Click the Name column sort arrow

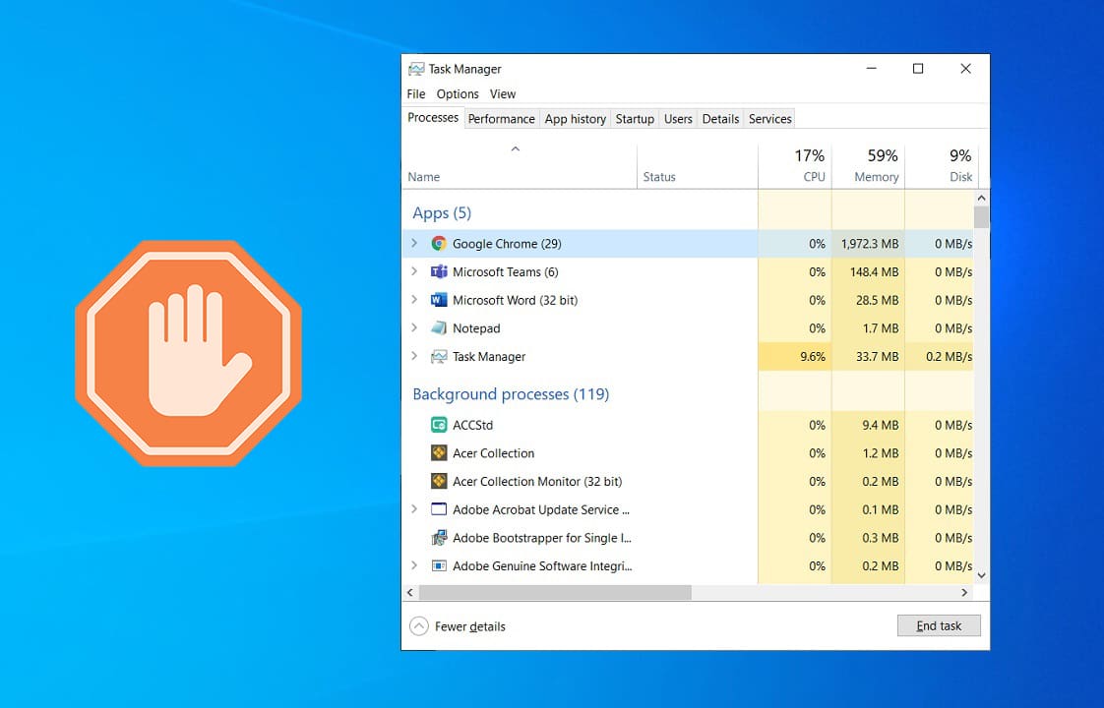pos(516,147)
